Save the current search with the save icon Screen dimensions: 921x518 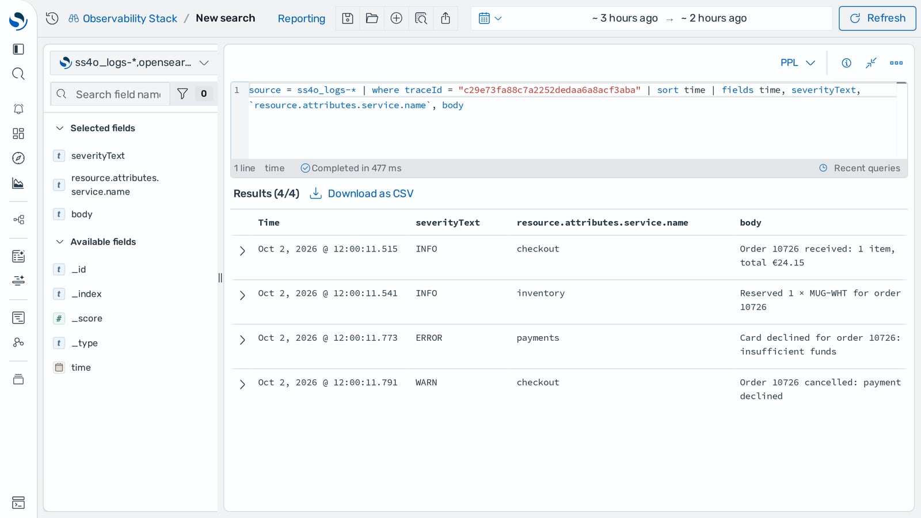coord(348,18)
